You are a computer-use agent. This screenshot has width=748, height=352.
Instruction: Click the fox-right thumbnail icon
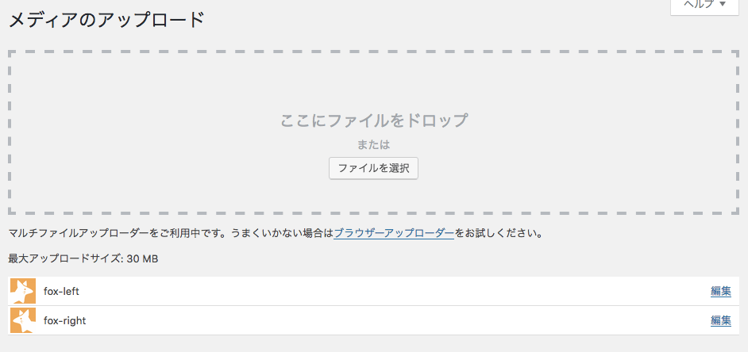23,320
